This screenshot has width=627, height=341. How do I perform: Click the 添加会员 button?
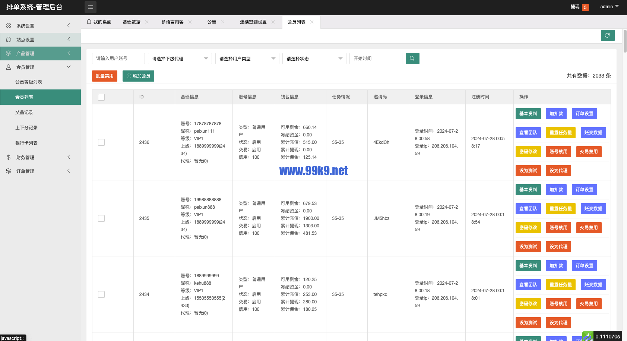[138, 76]
